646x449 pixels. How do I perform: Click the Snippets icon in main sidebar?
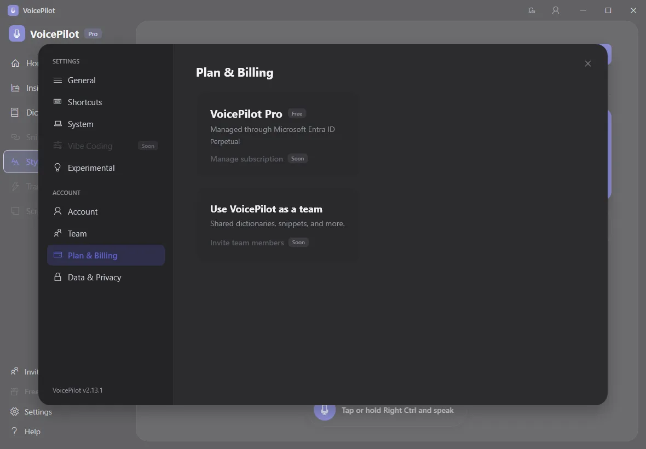click(15, 137)
